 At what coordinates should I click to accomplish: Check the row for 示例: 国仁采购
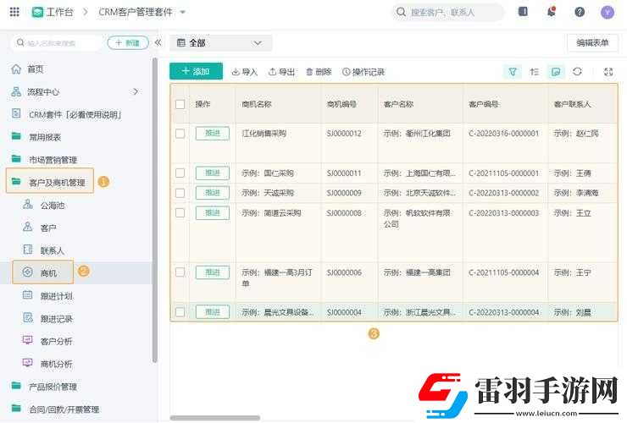click(x=180, y=173)
